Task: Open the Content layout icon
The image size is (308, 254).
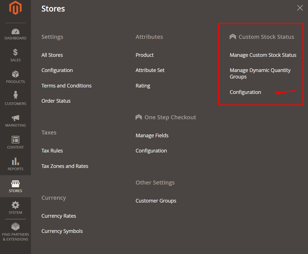Action: (15, 140)
